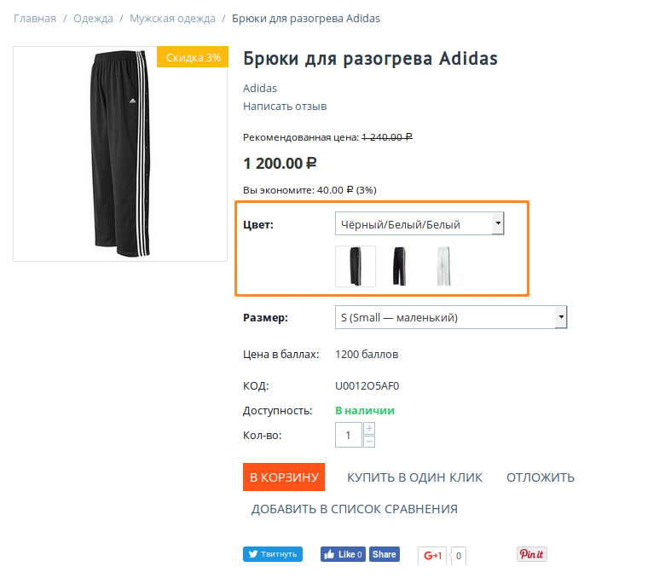Click the Facebook Like button
Image resolution: width=665 pixels, height=584 pixels.
[x=343, y=554]
